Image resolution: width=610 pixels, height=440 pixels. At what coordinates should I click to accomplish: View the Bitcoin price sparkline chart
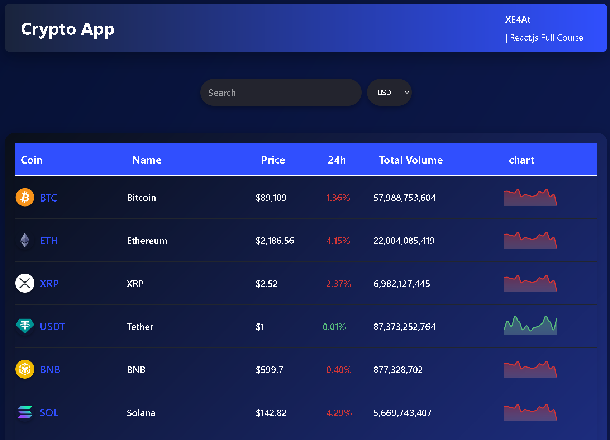click(530, 197)
